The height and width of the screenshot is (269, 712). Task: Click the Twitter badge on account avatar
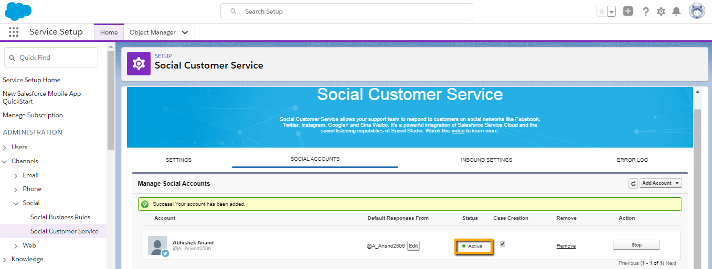(165, 253)
